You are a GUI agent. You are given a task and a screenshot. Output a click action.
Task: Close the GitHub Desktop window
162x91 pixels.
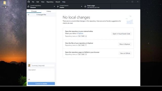pyautogui.click(x=138, y=2)
